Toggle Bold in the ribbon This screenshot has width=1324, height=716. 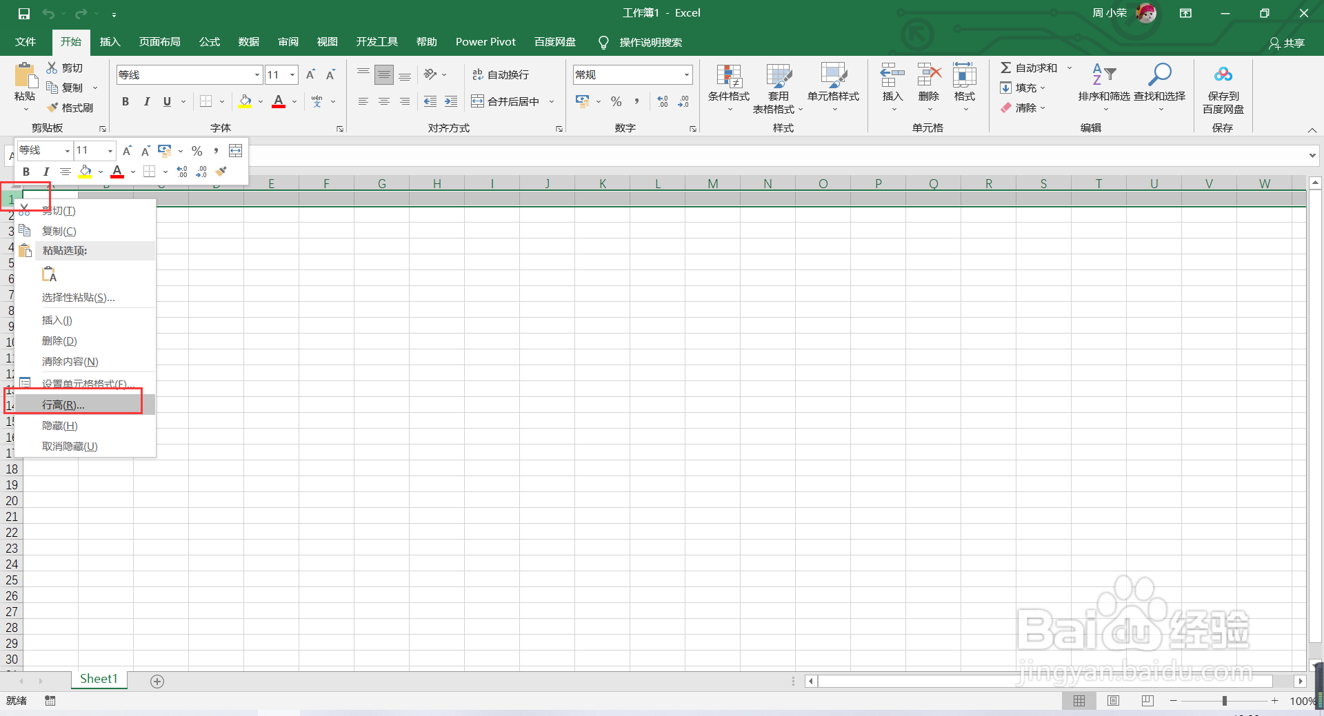(x=126, y=101)
